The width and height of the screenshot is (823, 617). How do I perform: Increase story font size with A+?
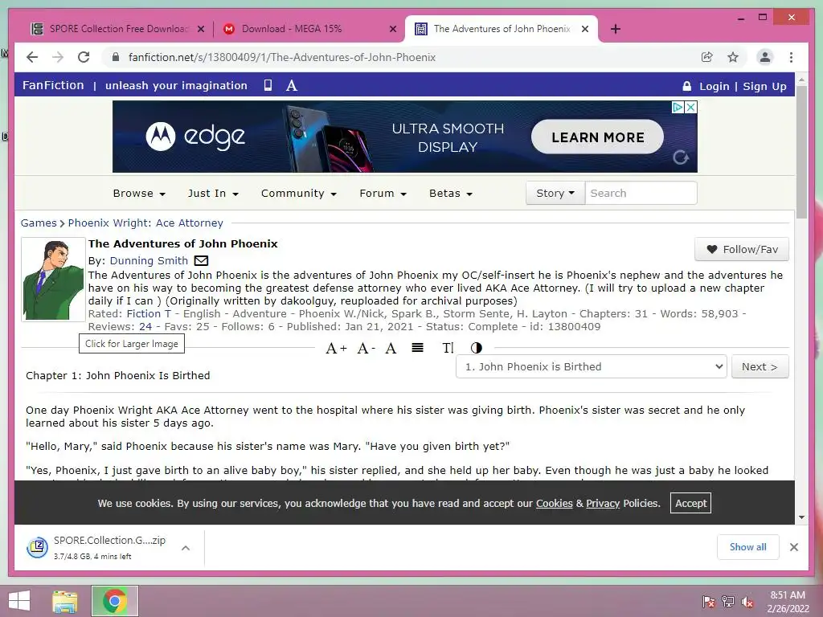336,348
